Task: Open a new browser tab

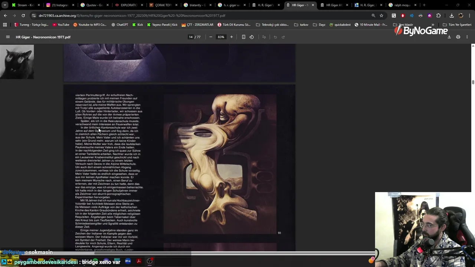Action: coord(424,5)
